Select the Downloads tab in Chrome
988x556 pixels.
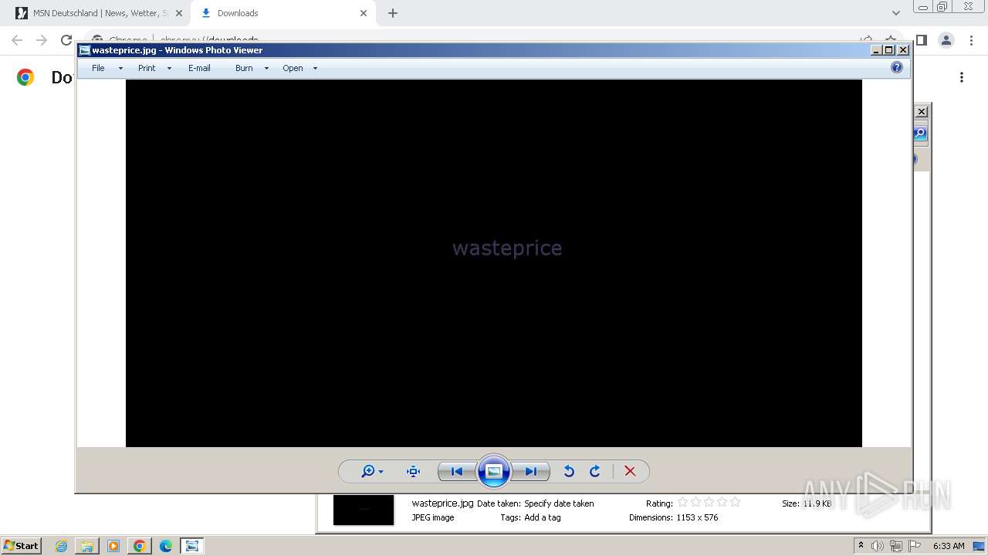click(282, 13)
